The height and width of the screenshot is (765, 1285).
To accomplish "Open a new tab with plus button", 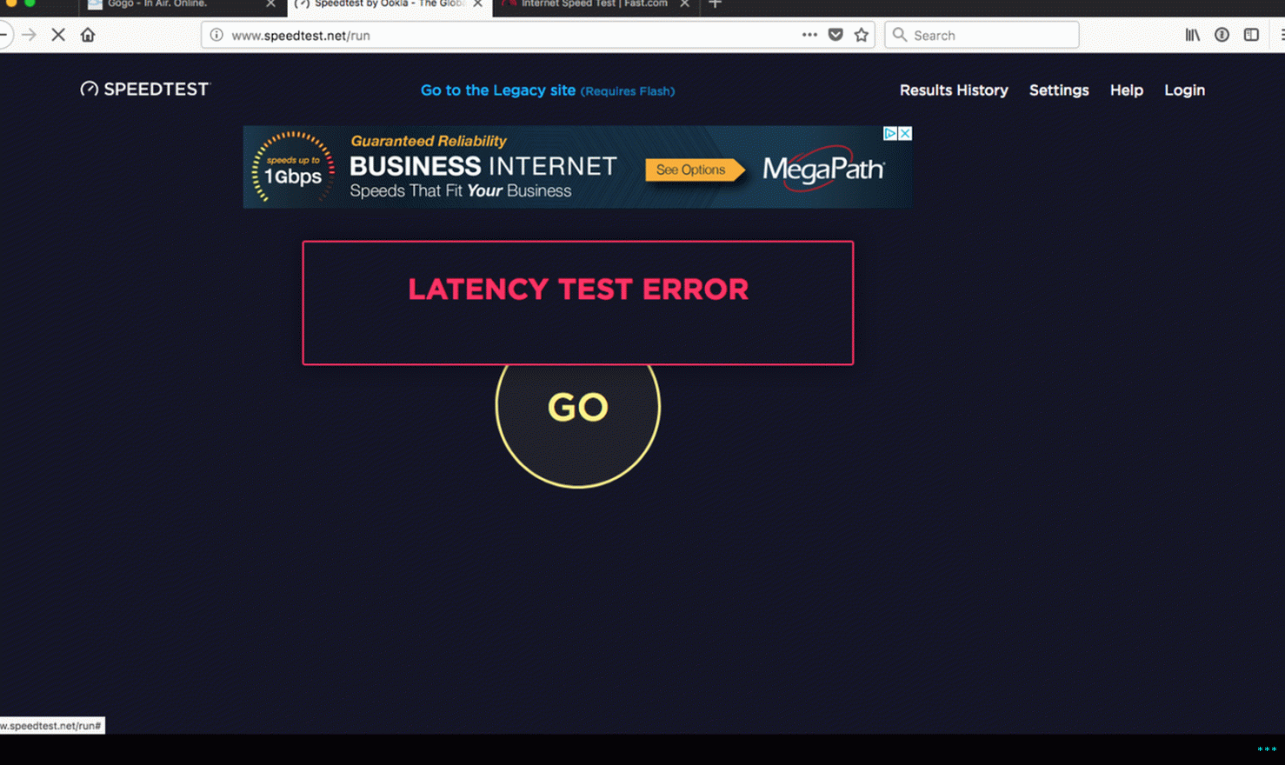I will 715,4.
